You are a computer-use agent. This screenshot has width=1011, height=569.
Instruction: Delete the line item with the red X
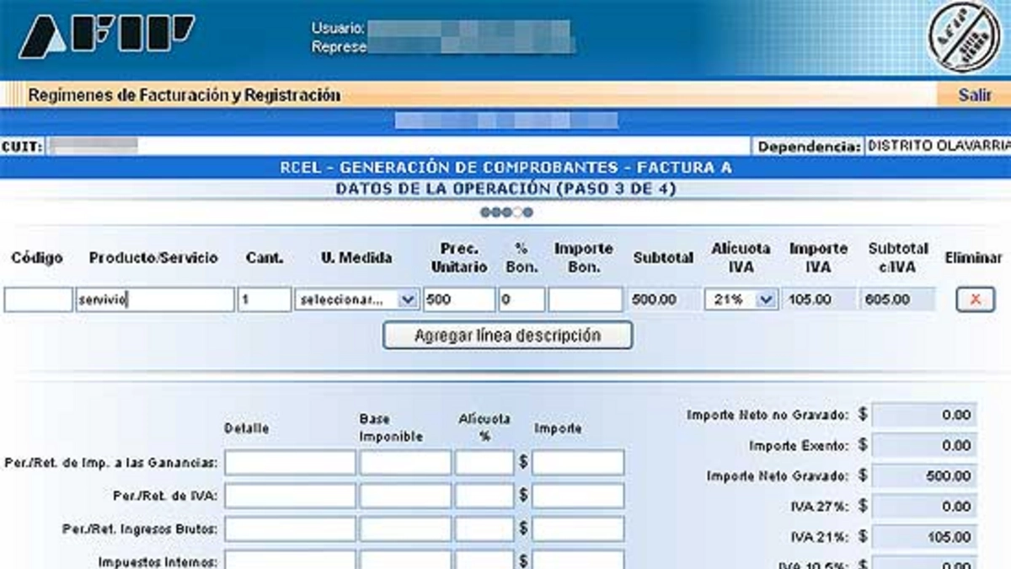pyautogui.click(x=976, y=299)
